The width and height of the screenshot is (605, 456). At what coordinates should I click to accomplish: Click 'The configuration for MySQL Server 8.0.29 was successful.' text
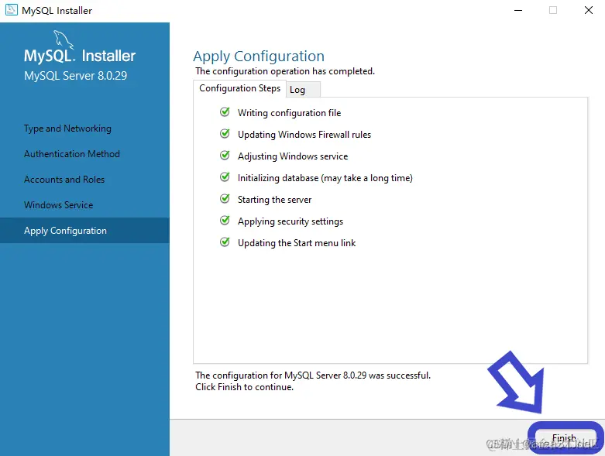[313, 375]
